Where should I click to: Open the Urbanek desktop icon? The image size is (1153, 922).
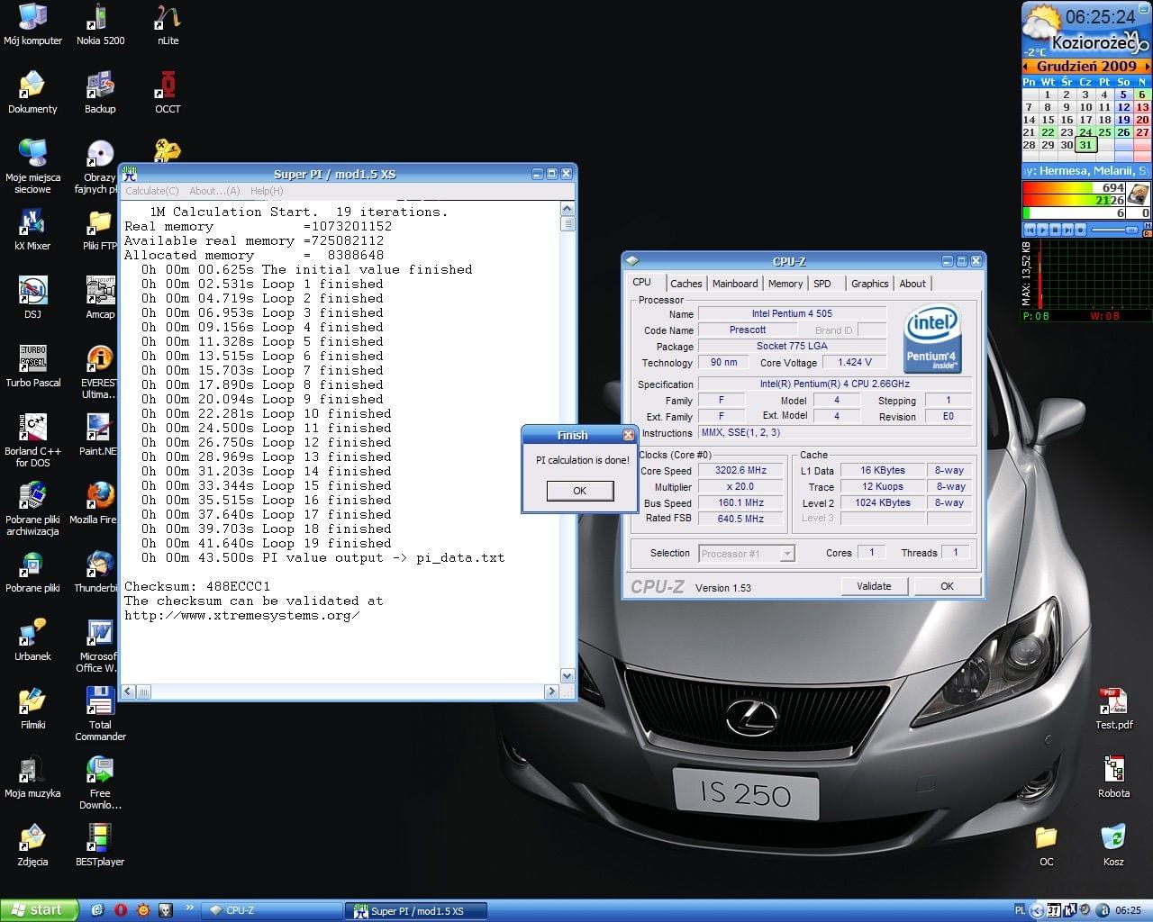[32, 641]
